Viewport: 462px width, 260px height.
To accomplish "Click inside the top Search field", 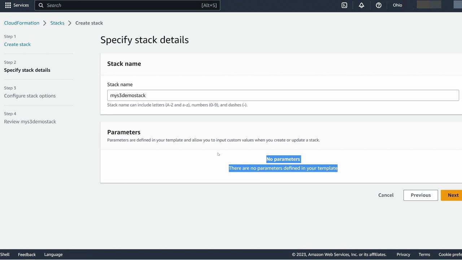I will (123, 5).
